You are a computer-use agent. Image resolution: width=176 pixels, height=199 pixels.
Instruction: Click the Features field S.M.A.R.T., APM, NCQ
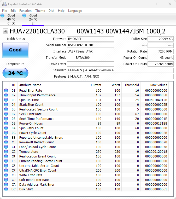(x=120, y=77)
